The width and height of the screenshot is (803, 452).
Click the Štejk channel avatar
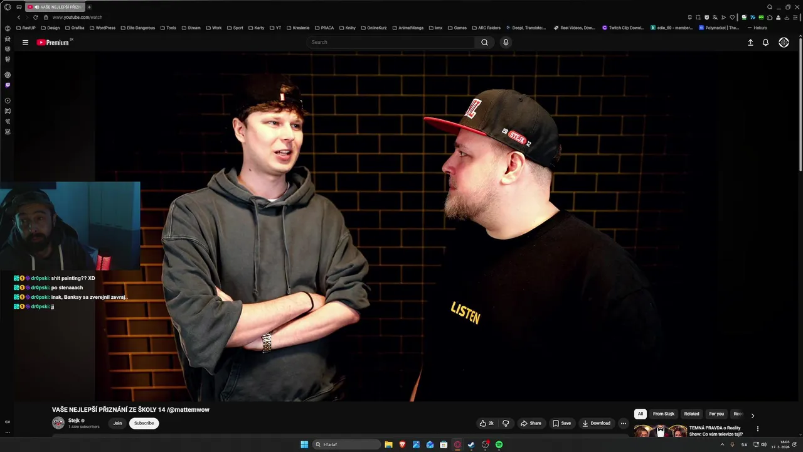(58, 423)
